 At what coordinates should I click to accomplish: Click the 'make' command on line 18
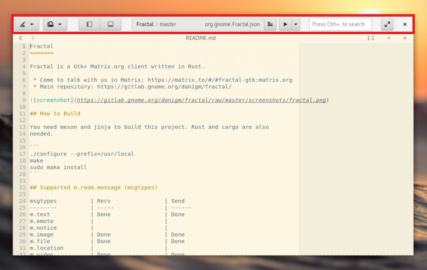tap(37, 160)
